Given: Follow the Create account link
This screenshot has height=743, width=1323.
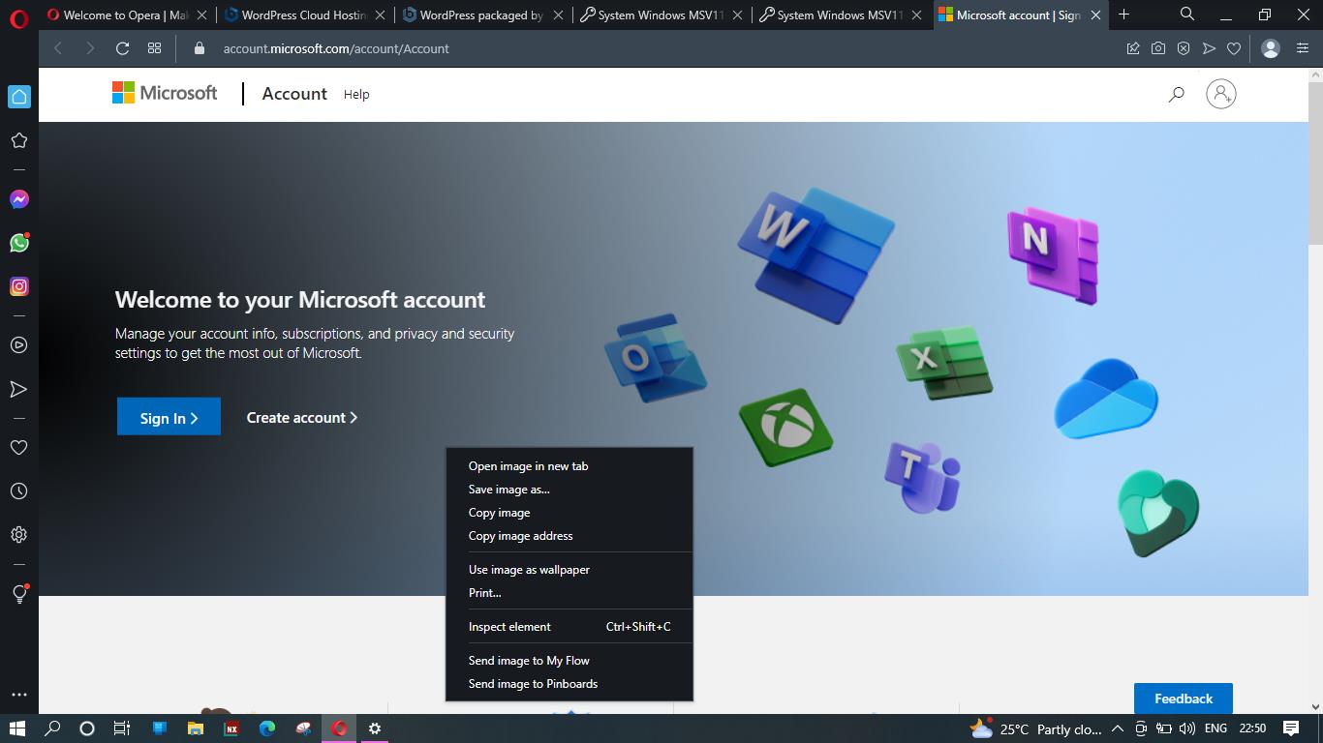Looking at the screenshot, I should [x=301, y=417].
